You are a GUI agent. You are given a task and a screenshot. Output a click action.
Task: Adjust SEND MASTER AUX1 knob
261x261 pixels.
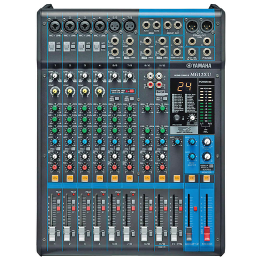tap(192, 141)
